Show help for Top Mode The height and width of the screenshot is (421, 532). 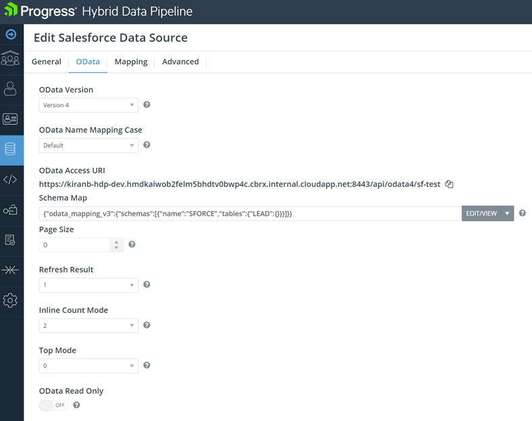click(147, 365)
